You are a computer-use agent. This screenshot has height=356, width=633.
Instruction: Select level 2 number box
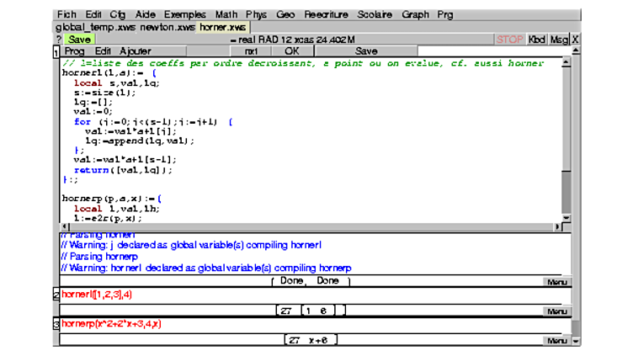pyautogui.click(x=56, y=295)
